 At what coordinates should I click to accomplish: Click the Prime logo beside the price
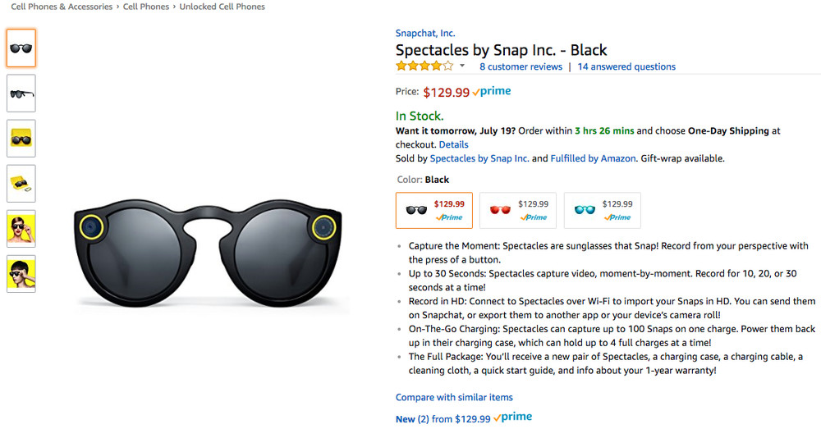click(x=491, y=92)
